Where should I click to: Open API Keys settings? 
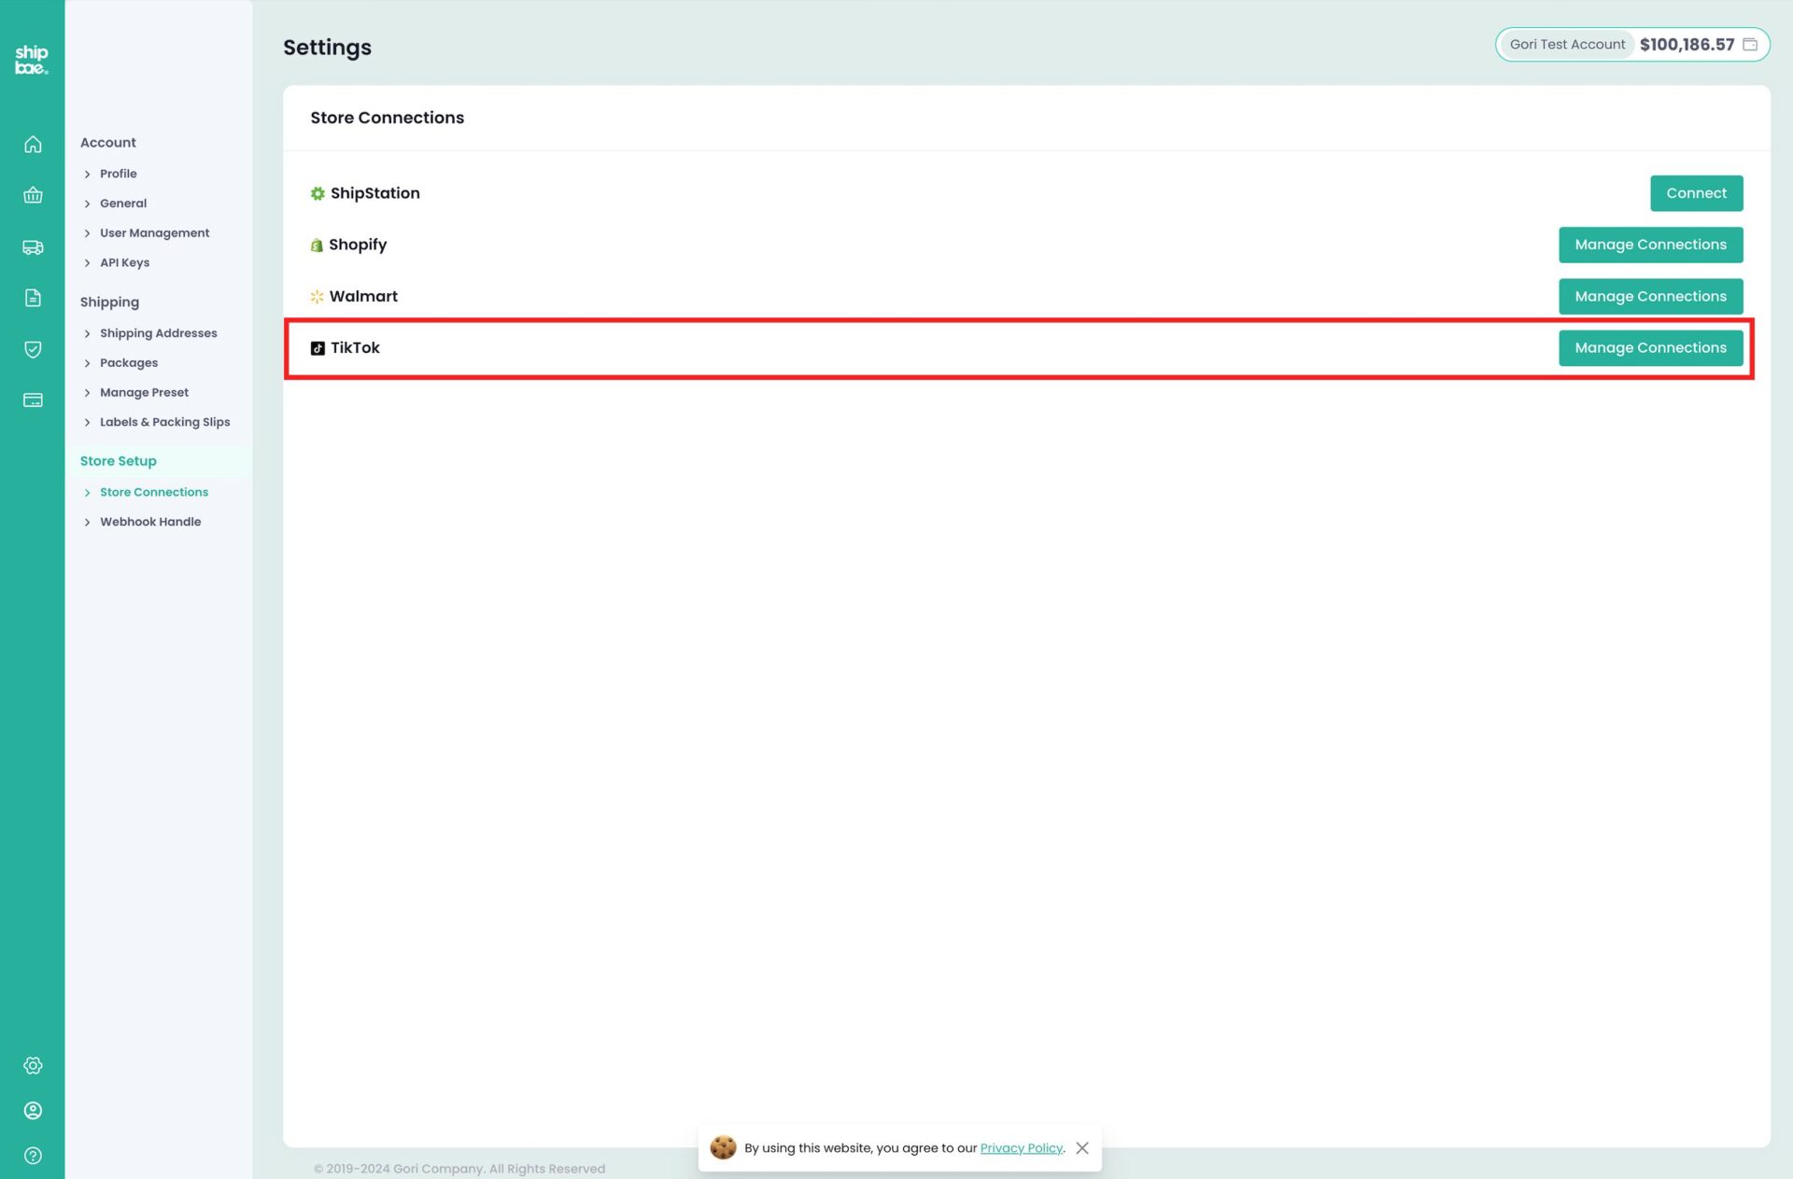pyautogui.click(x=125, y=263)
